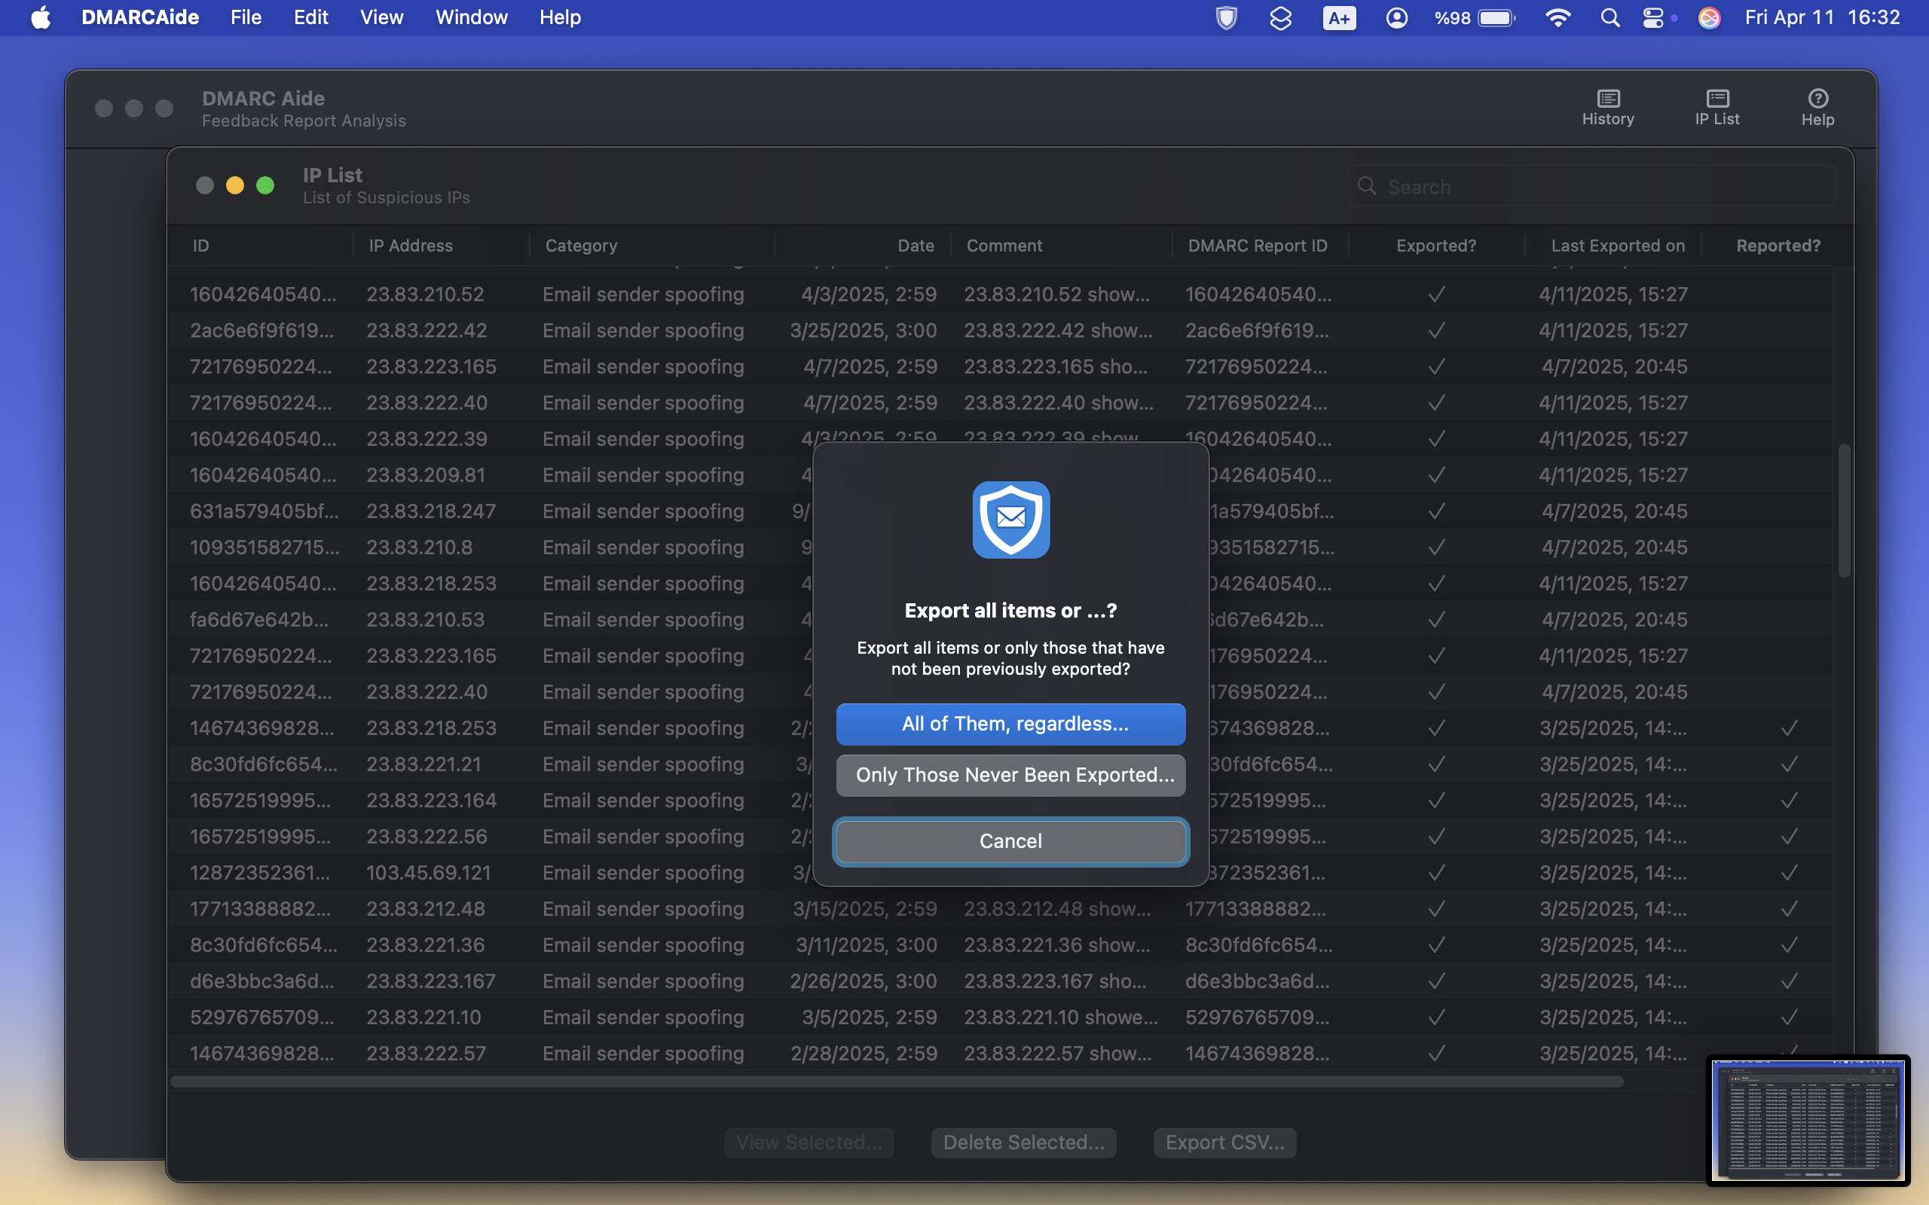The image size is (1929, 1205).
Task: Click the Exported checkmark for row 23.83.218.247
Action: click(1436, 511)
